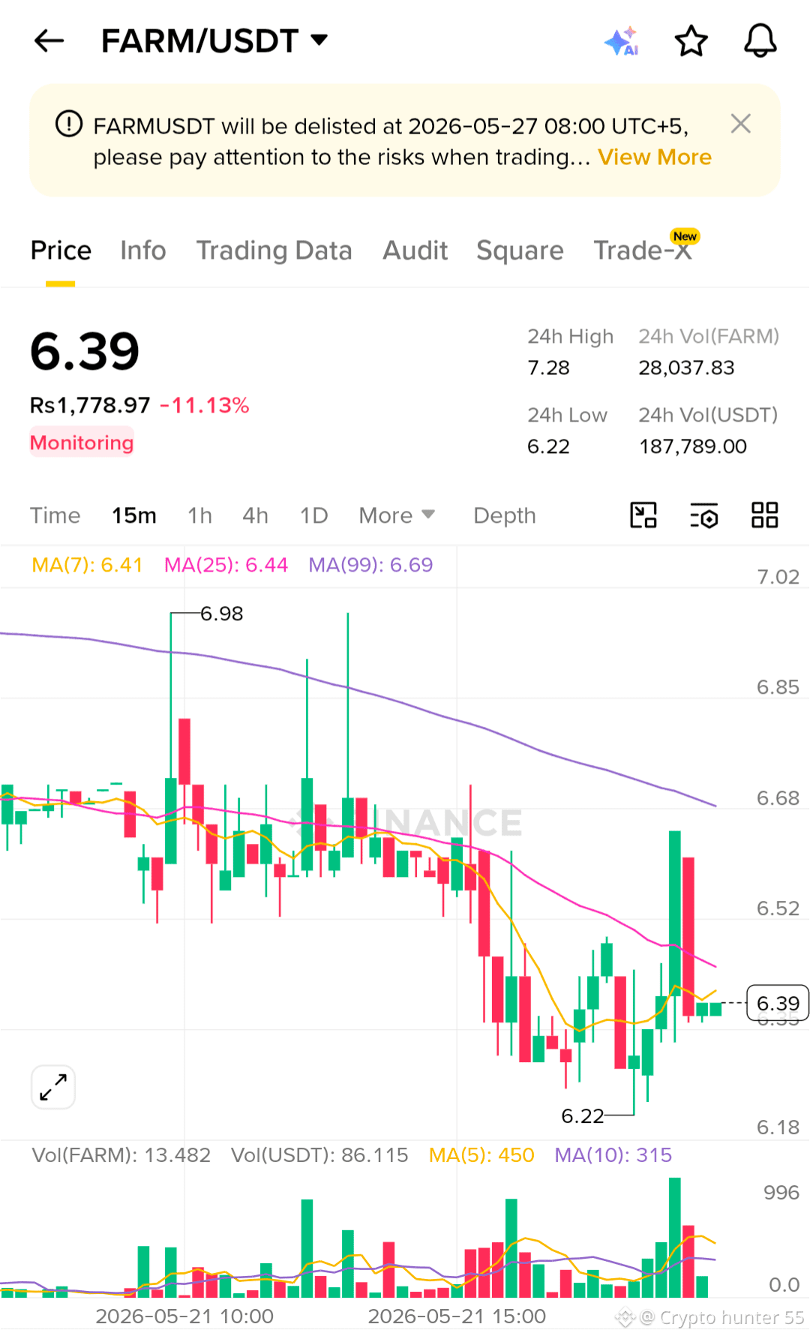Viewport: 810px width, 1336px height.
Task: Tap the warning info icon in the banner
Action: (x=69, y=124)
